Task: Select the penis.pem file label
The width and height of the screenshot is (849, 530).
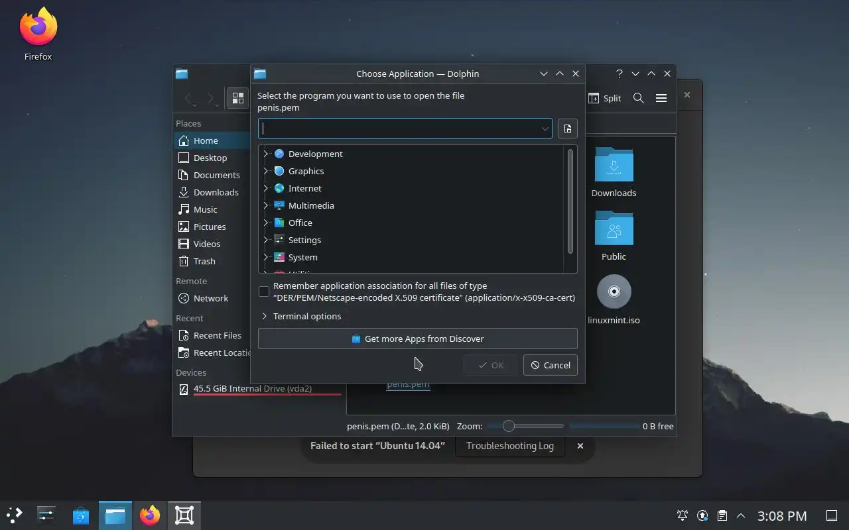Action: pos(408,385)
